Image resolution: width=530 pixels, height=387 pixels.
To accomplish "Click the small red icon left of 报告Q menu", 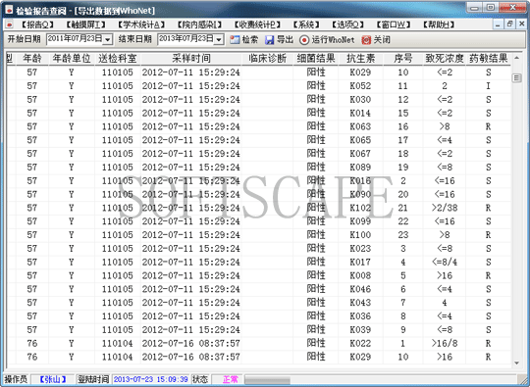I will click(10, 24).
